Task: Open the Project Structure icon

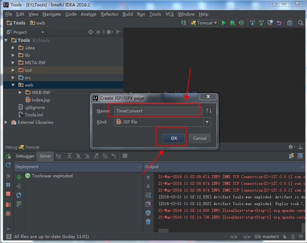Action: (x=290, y=23)
